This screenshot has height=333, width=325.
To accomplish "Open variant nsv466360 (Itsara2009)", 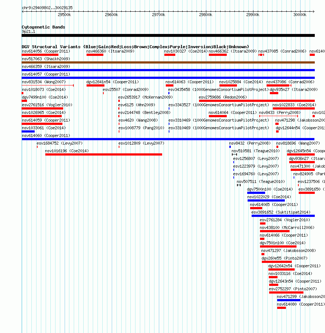I will click(x=110, y=51).
